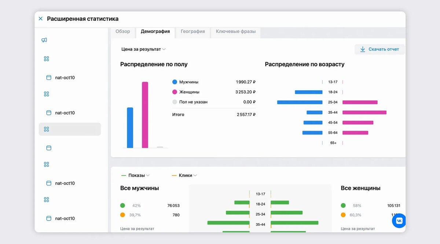Click the VK support bubble icon
Image resolution: width=440 pixels, height=244 pixels.
pos(399,221)
